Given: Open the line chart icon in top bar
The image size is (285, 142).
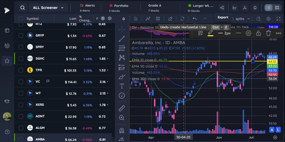Looking at the screenshot, I should [x=235, y=8].
